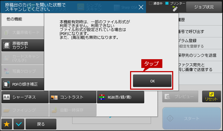Screen dimensions: 223x131
Task: Tap the OK button in the dialog
Action: pyautogui.click(x=152, y=81)
